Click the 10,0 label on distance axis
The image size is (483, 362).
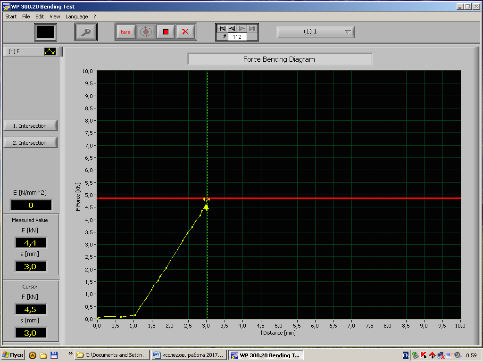click(x=460, y=326)
